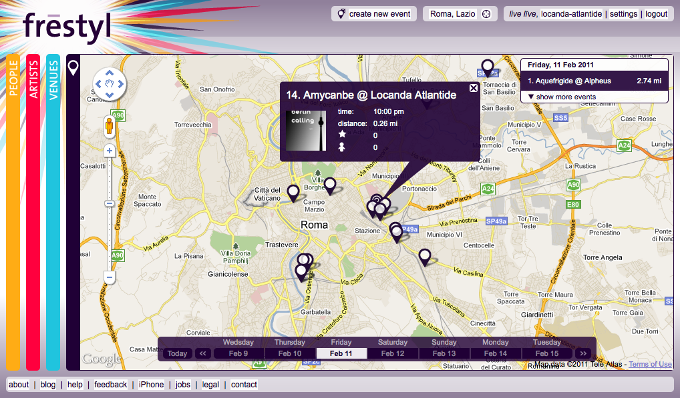The height and width of the screenshot is (398, 680).
Task: Pan the map right with the arrow
Action: tap(120, 84)
